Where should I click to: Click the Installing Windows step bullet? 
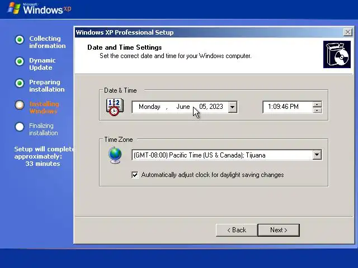tap(20, 105)
